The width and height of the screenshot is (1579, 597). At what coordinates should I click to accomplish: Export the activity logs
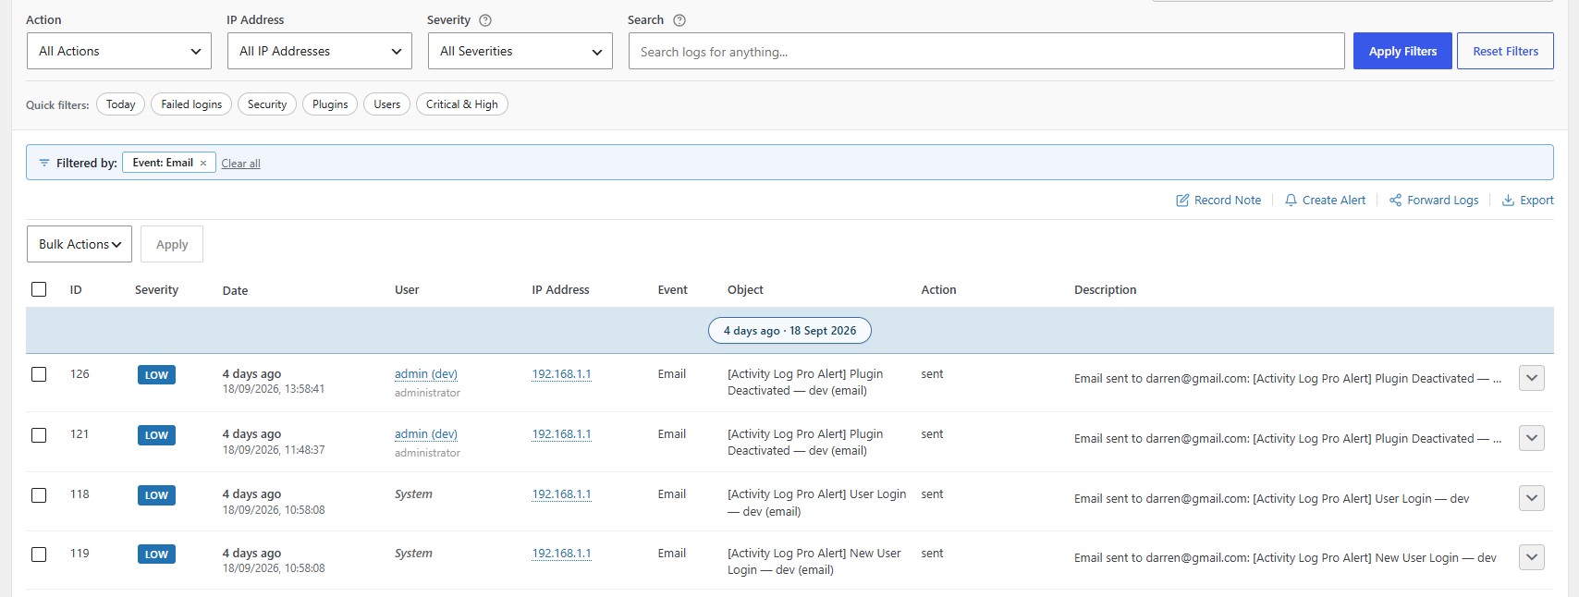coord(1527,200)
